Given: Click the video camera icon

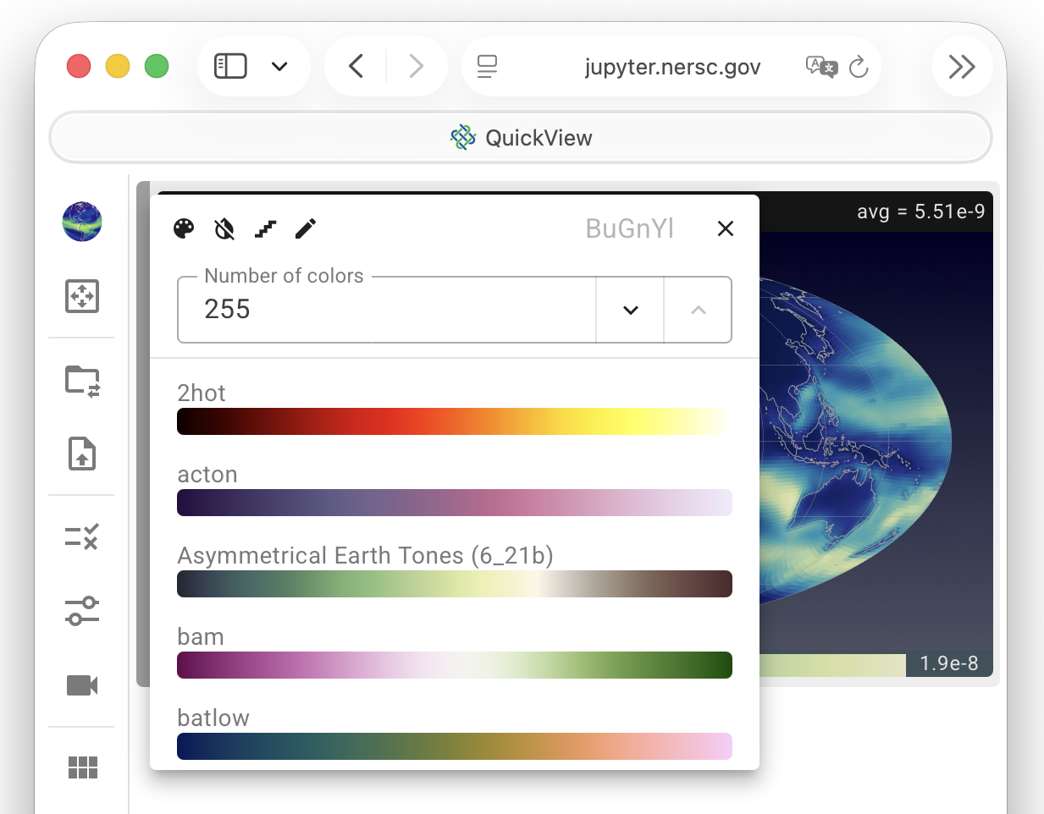Looking at the screenshot, I should click(82, 685).
